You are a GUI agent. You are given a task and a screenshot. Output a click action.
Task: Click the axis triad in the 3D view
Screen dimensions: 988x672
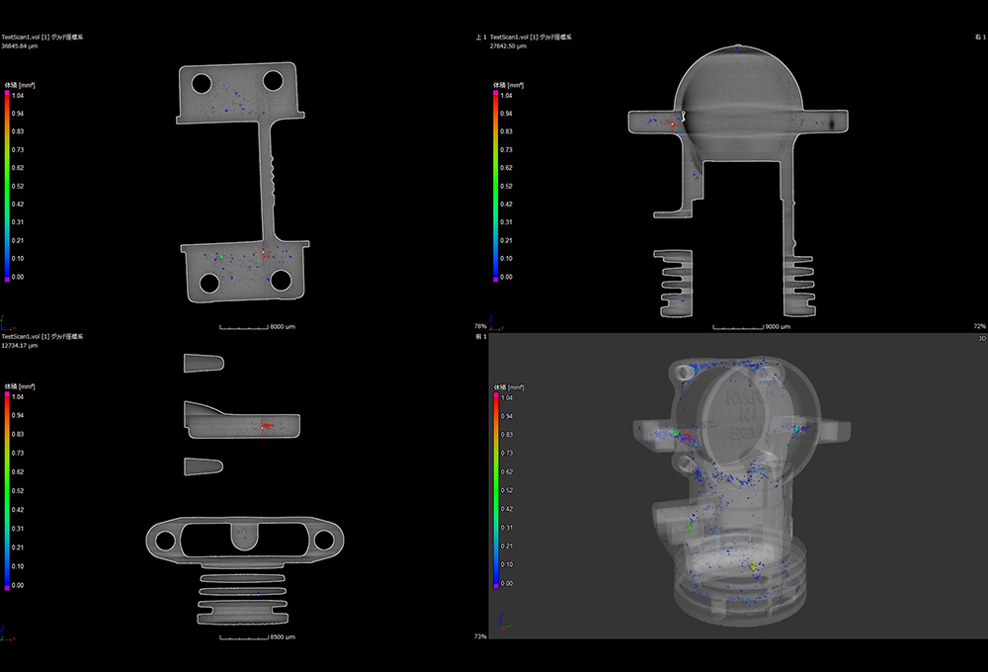(505, 622)
